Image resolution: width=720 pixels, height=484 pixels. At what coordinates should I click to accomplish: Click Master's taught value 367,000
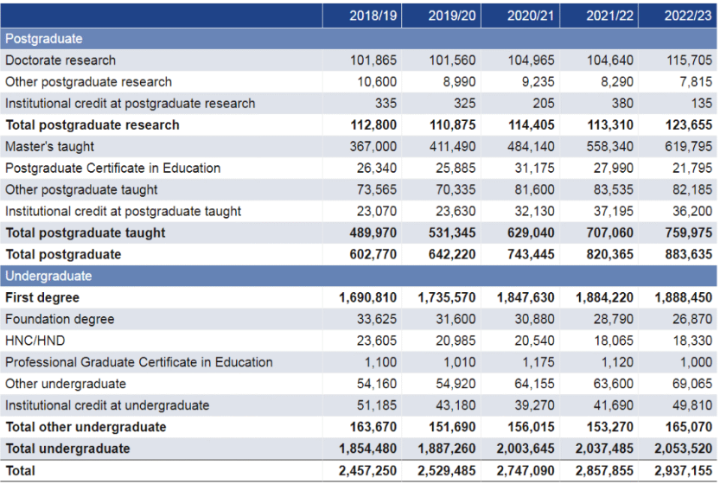click(373, 146)
